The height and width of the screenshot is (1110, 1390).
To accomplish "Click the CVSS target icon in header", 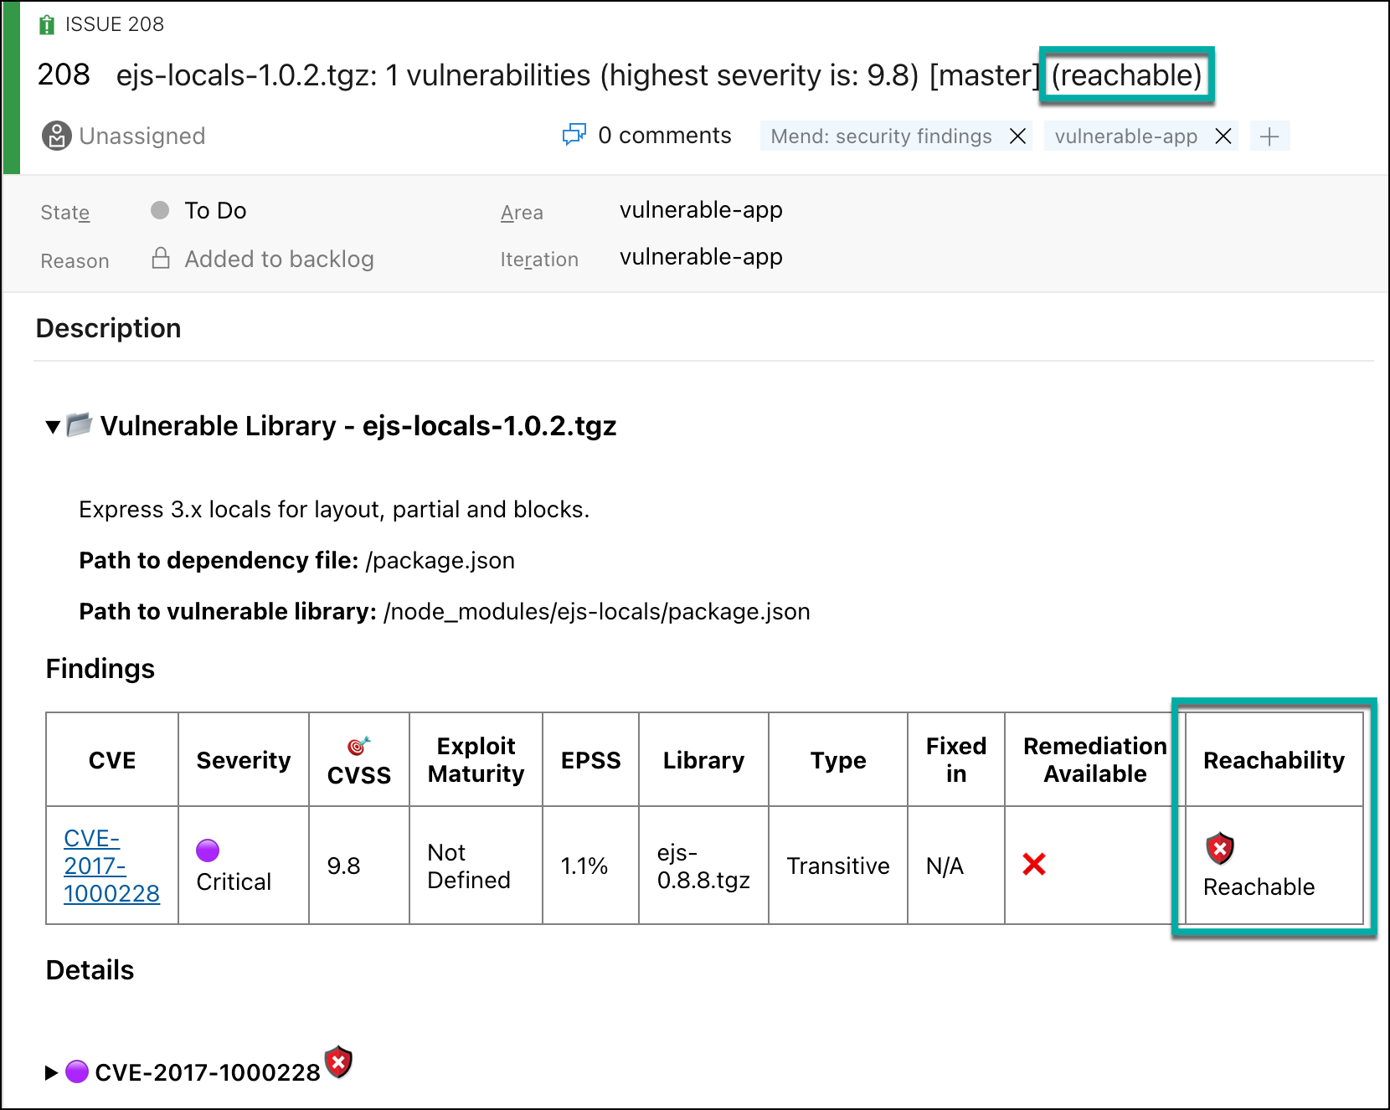I will pos(358,745).
